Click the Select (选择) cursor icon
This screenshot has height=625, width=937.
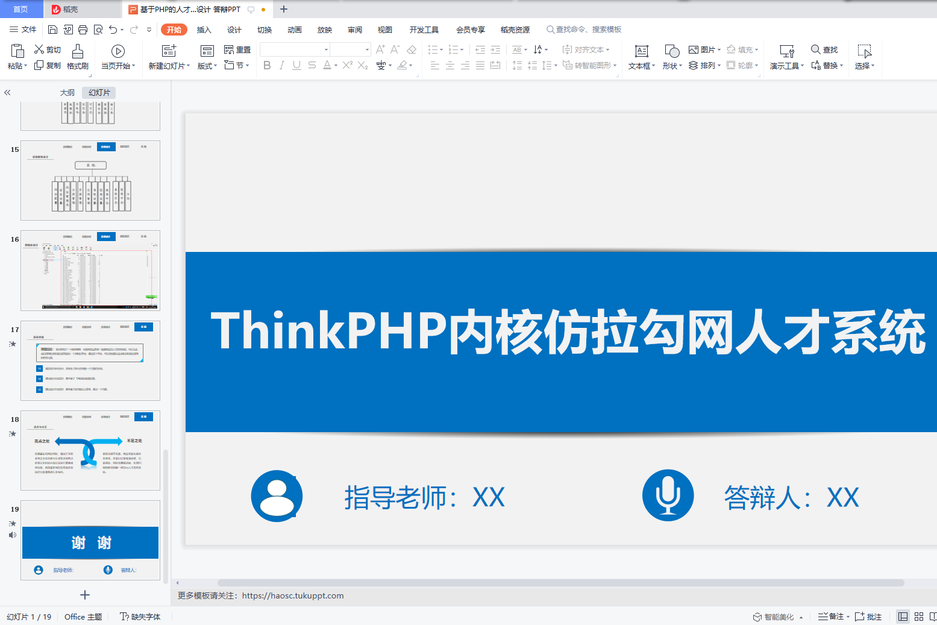click(865, 51)
